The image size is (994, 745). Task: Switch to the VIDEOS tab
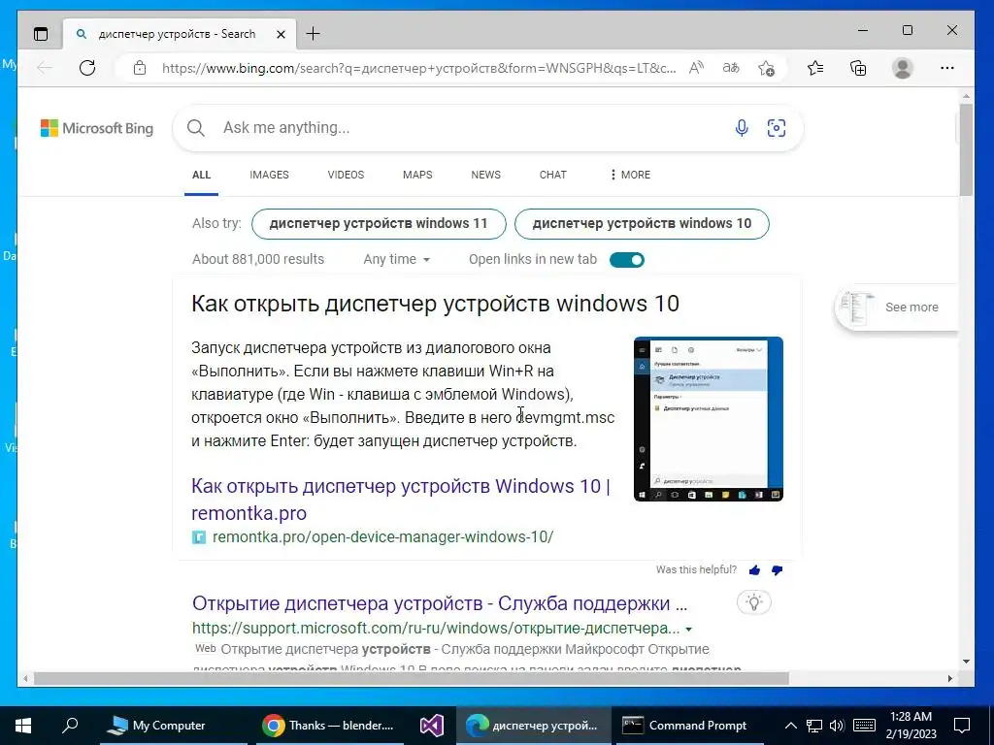click(346, 175)
